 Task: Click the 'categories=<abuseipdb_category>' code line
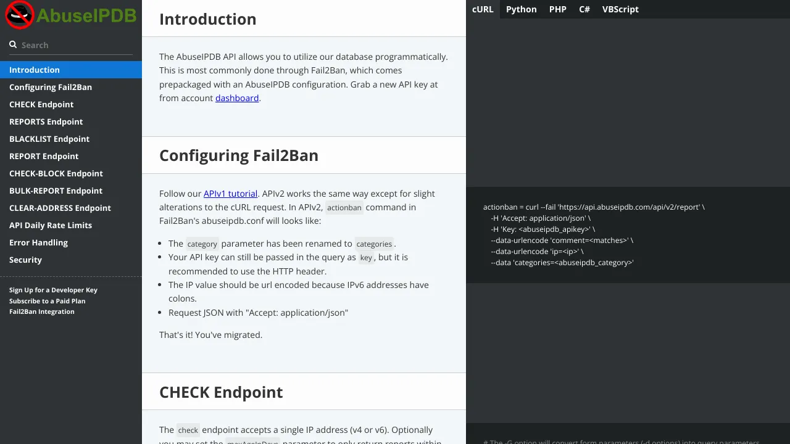click(562, 263)
